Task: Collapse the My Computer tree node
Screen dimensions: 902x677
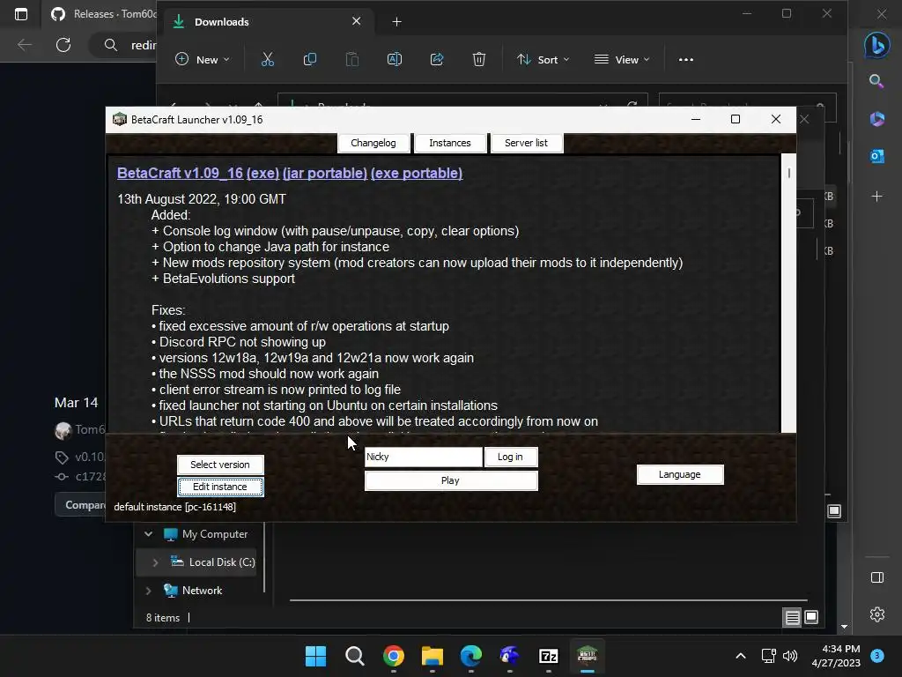Action: 148,533
